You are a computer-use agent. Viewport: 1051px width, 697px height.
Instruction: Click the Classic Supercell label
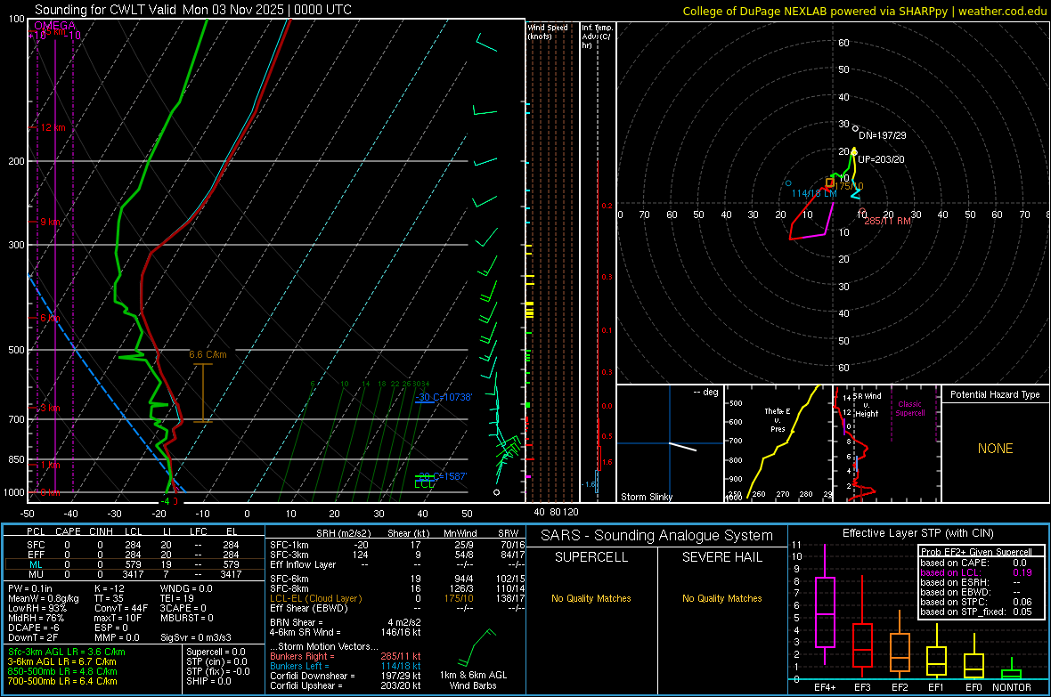(x=909, y=409)
